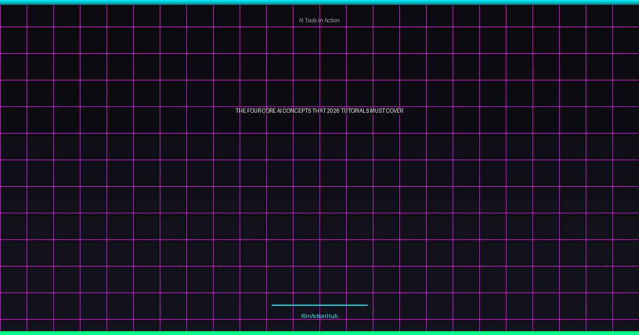
Task: Click 'AI' in the uppercase headline
Action: click(280, 111)
